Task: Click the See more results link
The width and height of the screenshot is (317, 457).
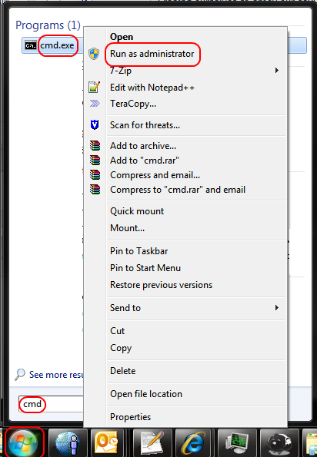Action: (55, 375)
